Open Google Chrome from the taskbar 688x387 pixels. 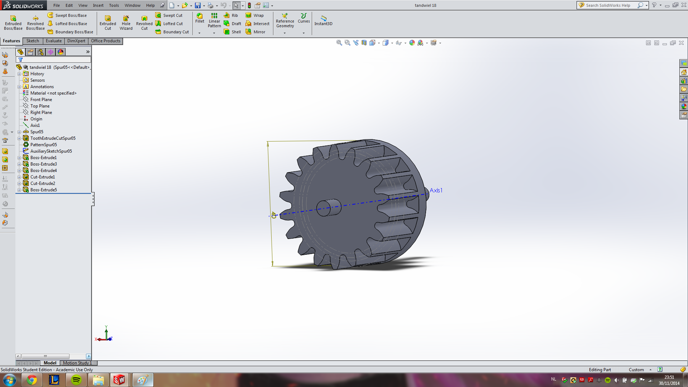click(x=32, y=380)
